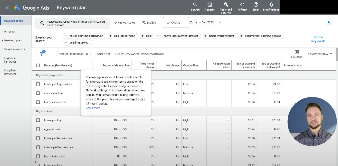The height and width of the screenshot is (166, 338).
Task: Click the filter funnel icon
Action: click(x=42, y=54)
